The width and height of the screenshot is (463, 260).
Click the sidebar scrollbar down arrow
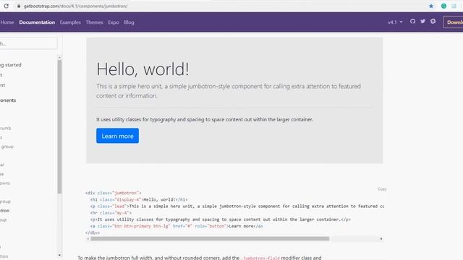(x=59, y=255)
